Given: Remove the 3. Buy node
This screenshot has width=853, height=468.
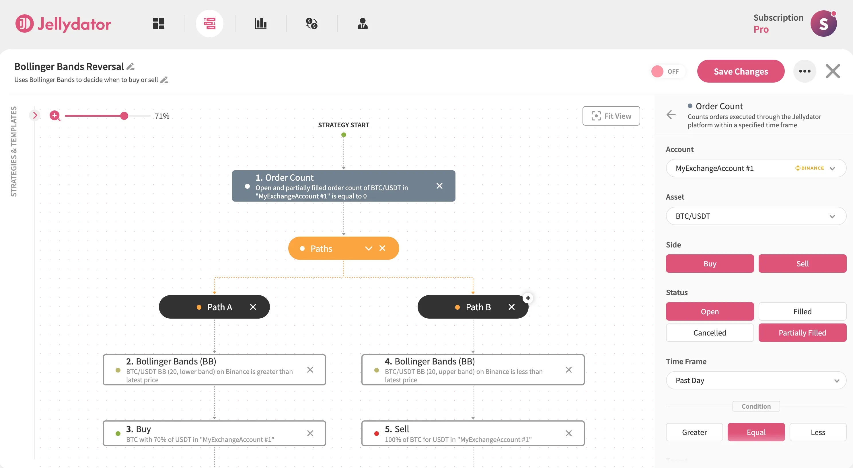Looking at the screenshot, I should pyautogui.click(x=310, y=433).
